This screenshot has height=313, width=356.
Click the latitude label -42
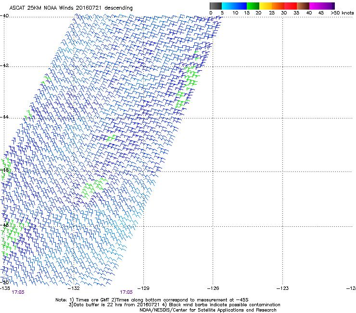click(x=4, y=65)
